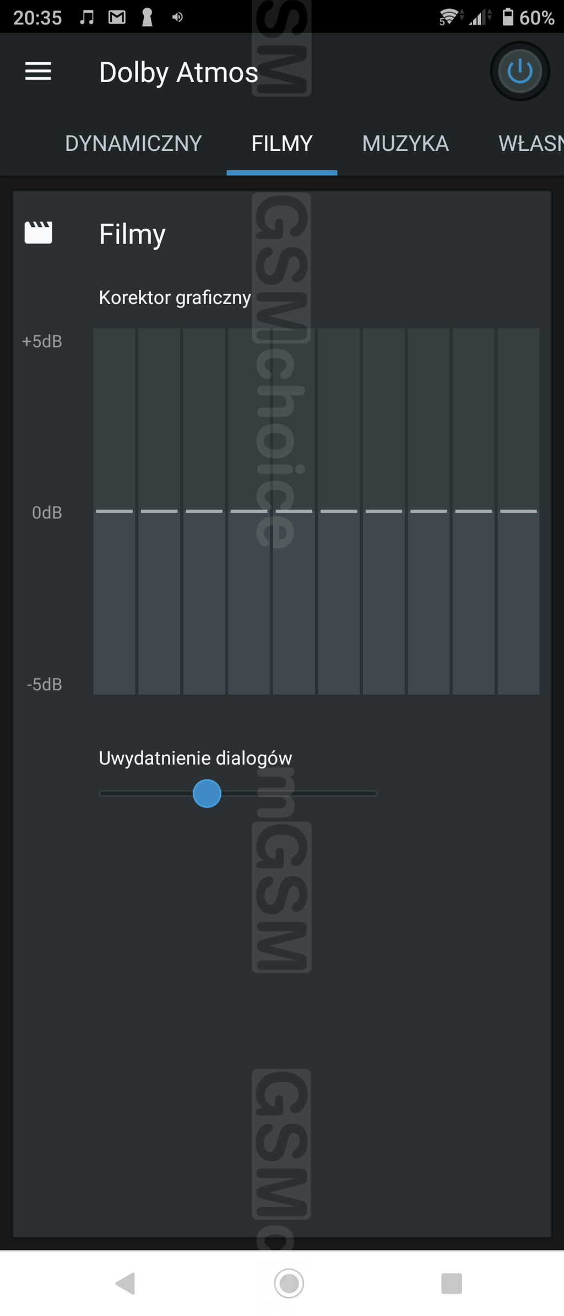Toggle the Dolby Atmos power button
The image size is (564, 1316).
coord(519,72)
